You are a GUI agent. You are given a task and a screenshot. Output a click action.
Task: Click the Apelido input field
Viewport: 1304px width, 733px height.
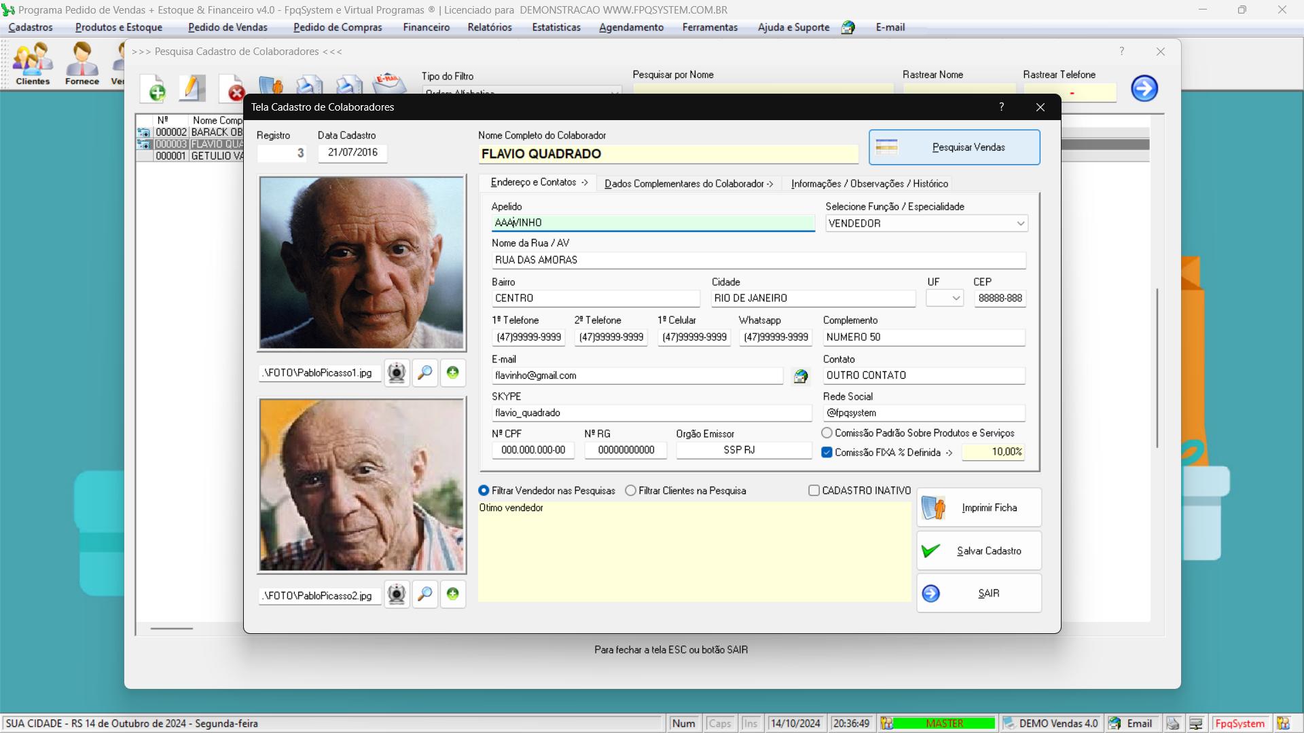tap(653, 223)
